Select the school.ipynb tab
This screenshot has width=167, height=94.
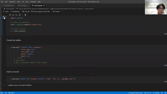coord(38,5)
